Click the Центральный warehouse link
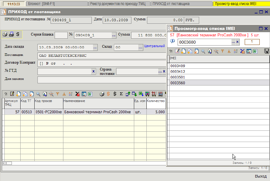Screen dimensions: 270x181 [x=155, y=46]
